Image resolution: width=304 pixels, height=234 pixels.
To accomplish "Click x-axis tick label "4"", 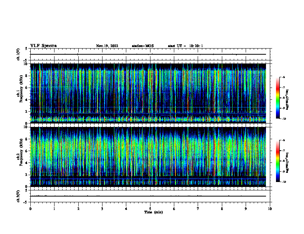I will coord(126,209).
